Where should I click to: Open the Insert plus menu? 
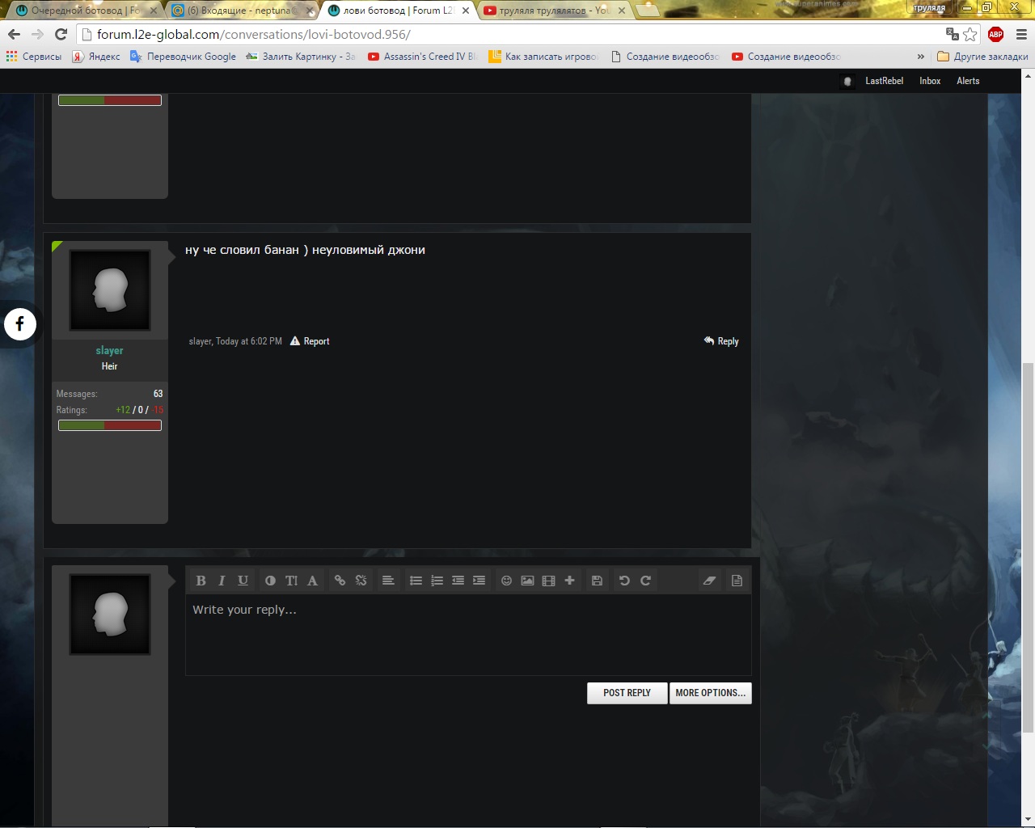(569, 581)
